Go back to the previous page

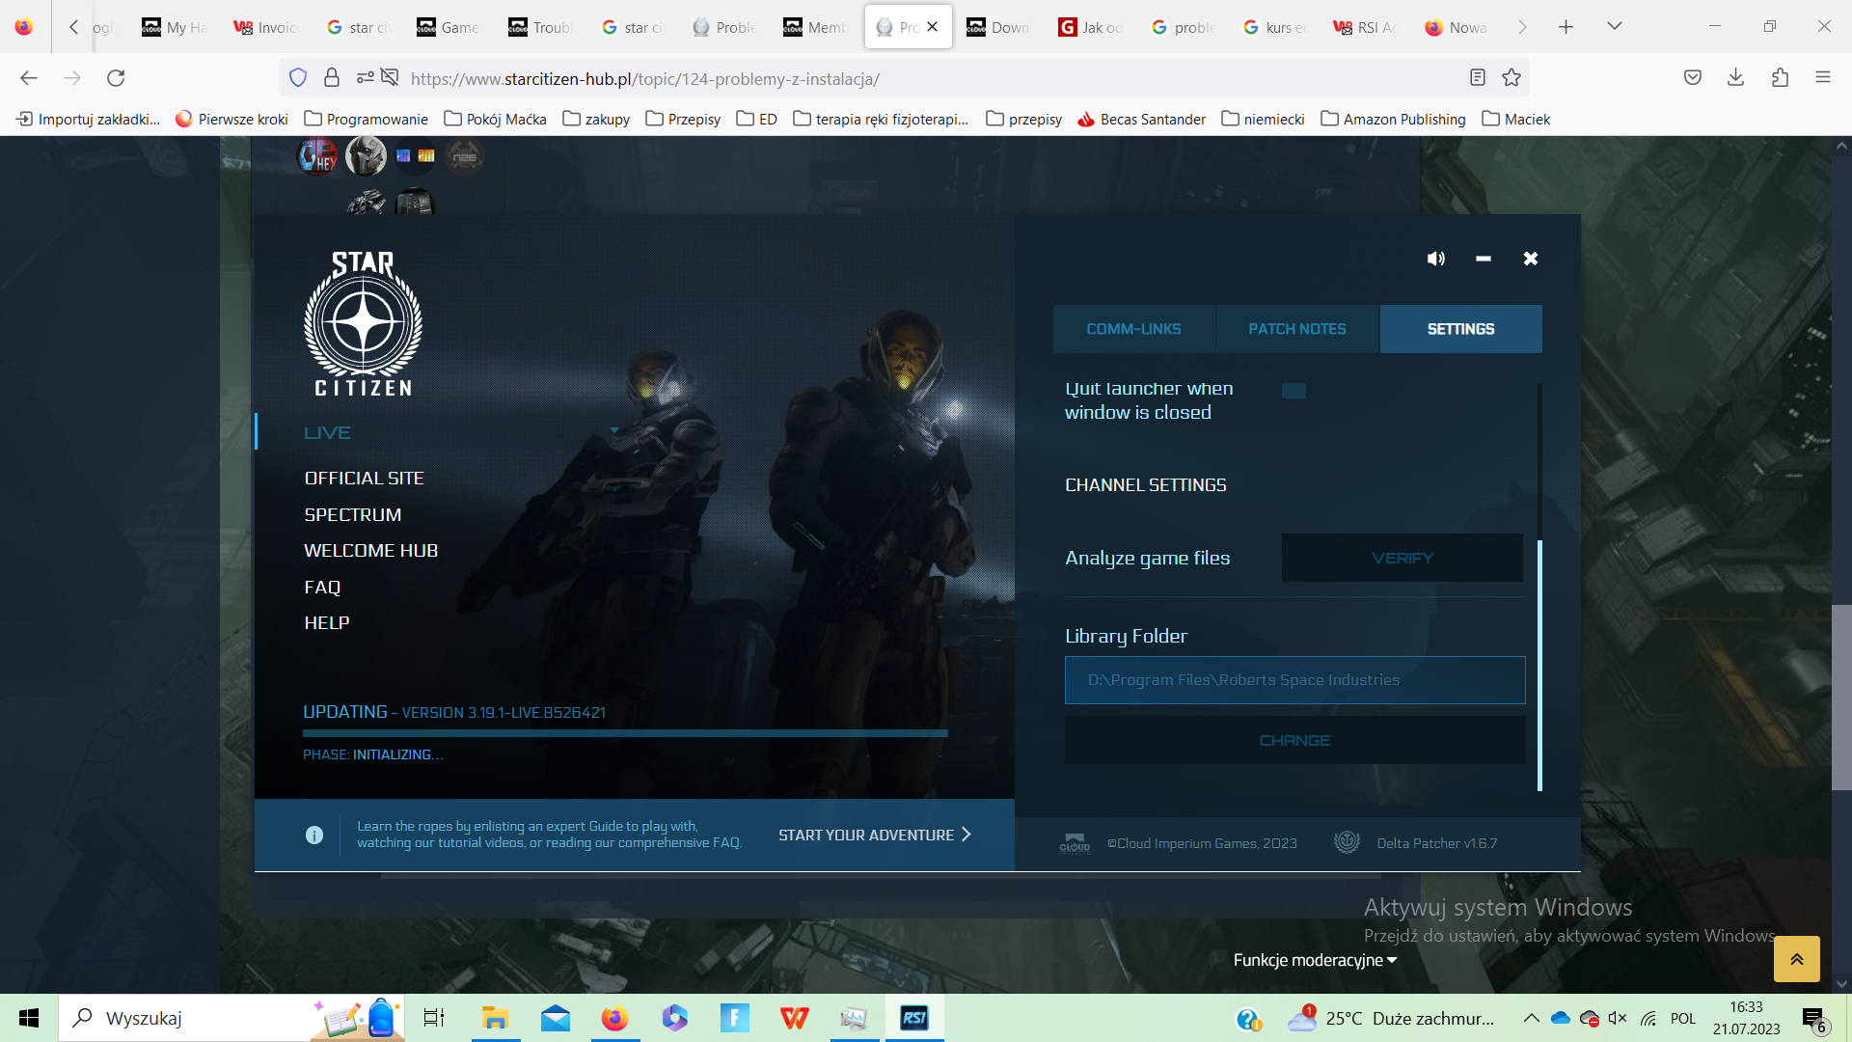click(x=29, y=78)
